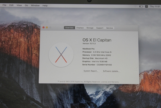Open the Window menu
Screen dimensions: 161x108
point(35,6)
